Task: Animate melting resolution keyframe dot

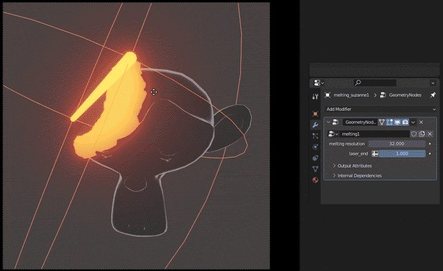Action: pyautogui.click(x=430, y=144)
